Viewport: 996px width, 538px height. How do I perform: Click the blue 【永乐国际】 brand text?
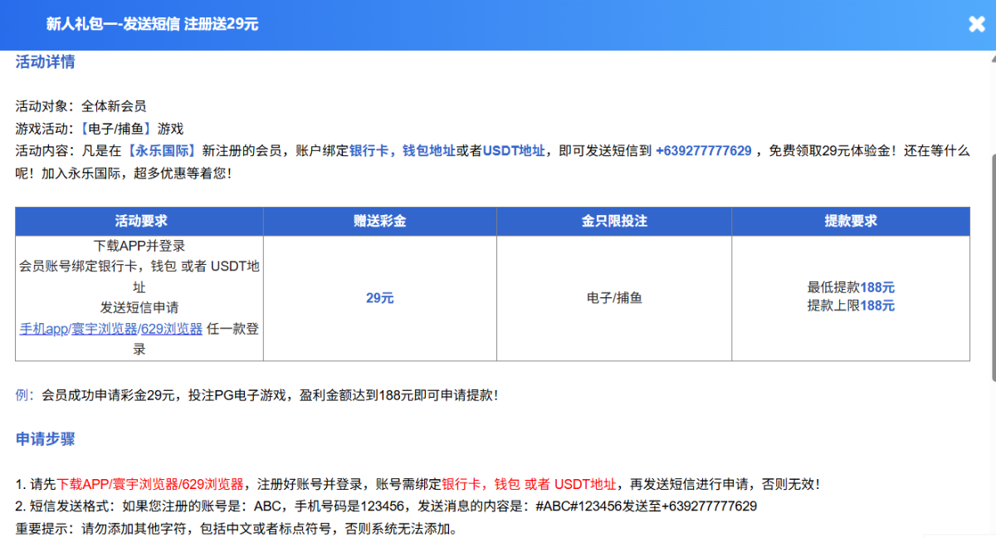coord(162,150)
